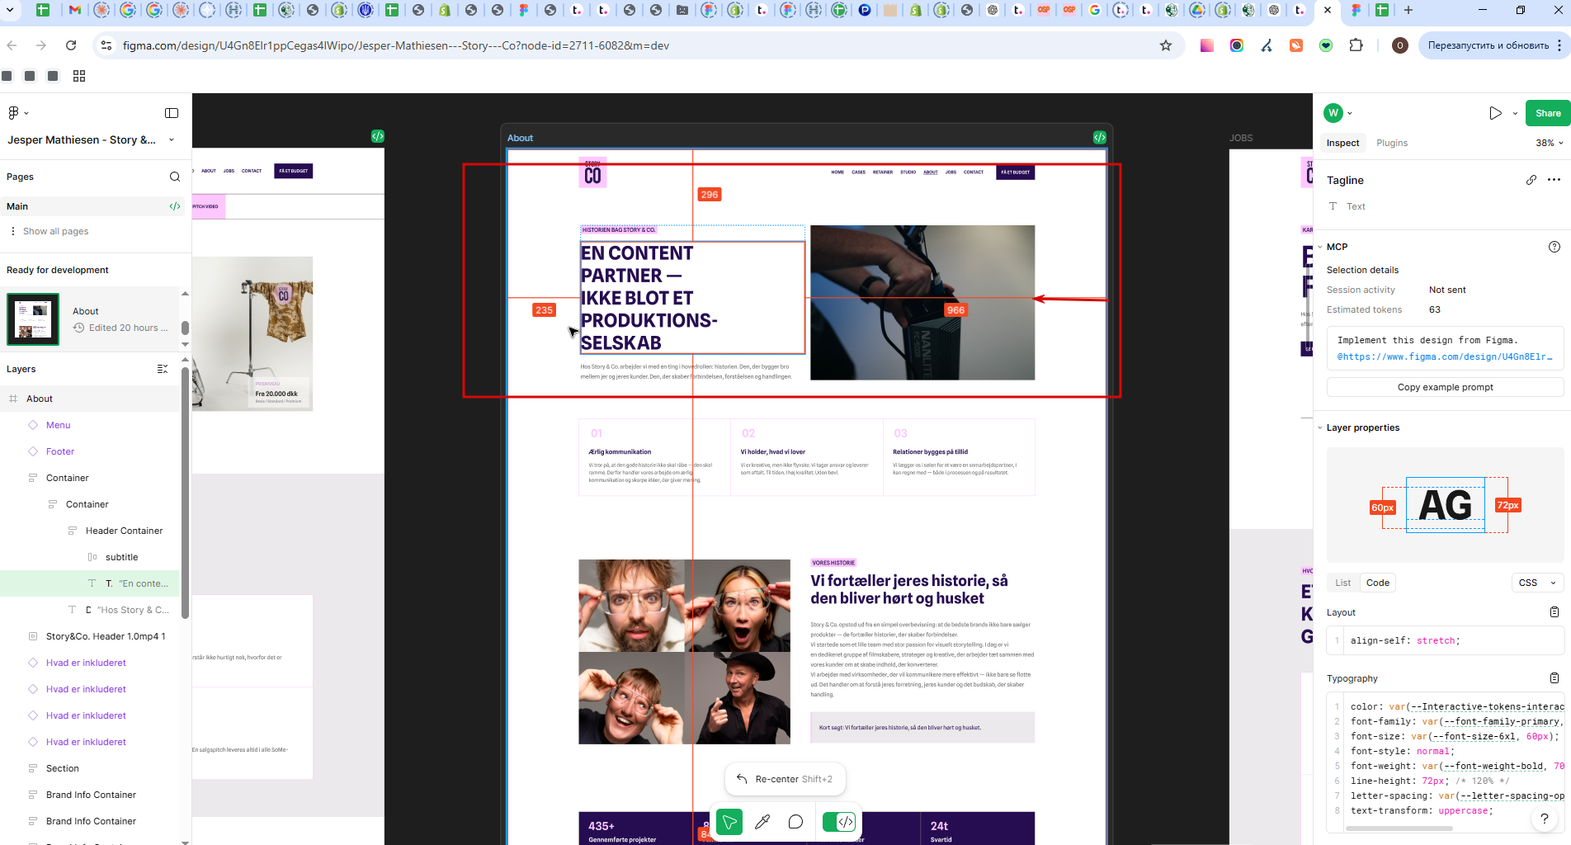Switch to List view tab

click(1343, 583)
